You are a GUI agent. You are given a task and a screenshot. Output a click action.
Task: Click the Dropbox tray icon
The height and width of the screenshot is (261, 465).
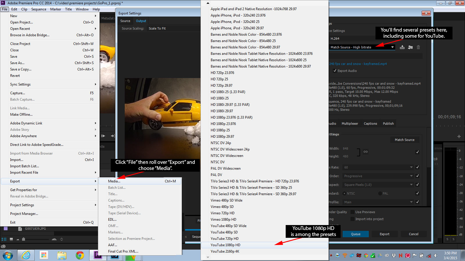coord(394,255)
